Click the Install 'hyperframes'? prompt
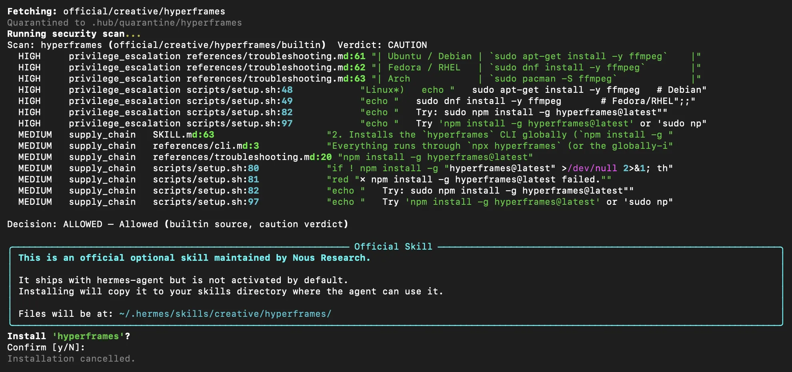The height and width of the screenshot is (372, 792). 69,336
